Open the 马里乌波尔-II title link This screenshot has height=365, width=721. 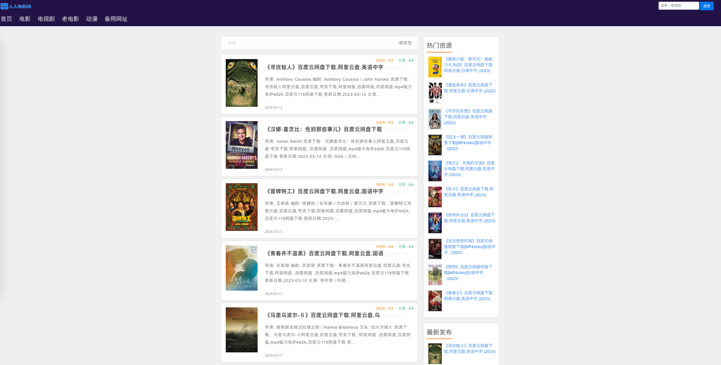tap(323, 315)
